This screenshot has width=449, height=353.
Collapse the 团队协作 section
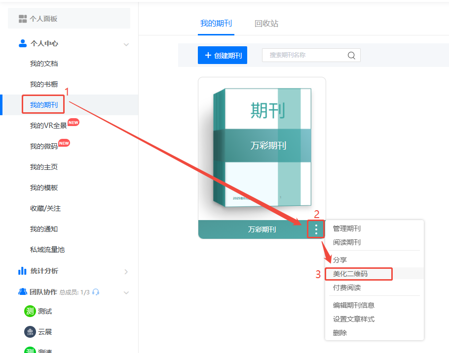(126, 292)
